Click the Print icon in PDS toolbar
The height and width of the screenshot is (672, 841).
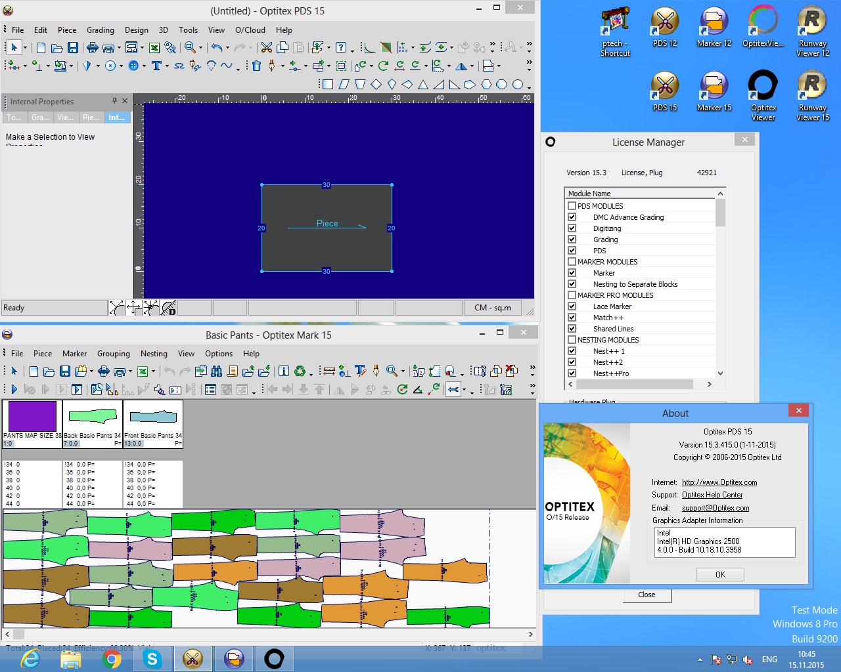93,48
